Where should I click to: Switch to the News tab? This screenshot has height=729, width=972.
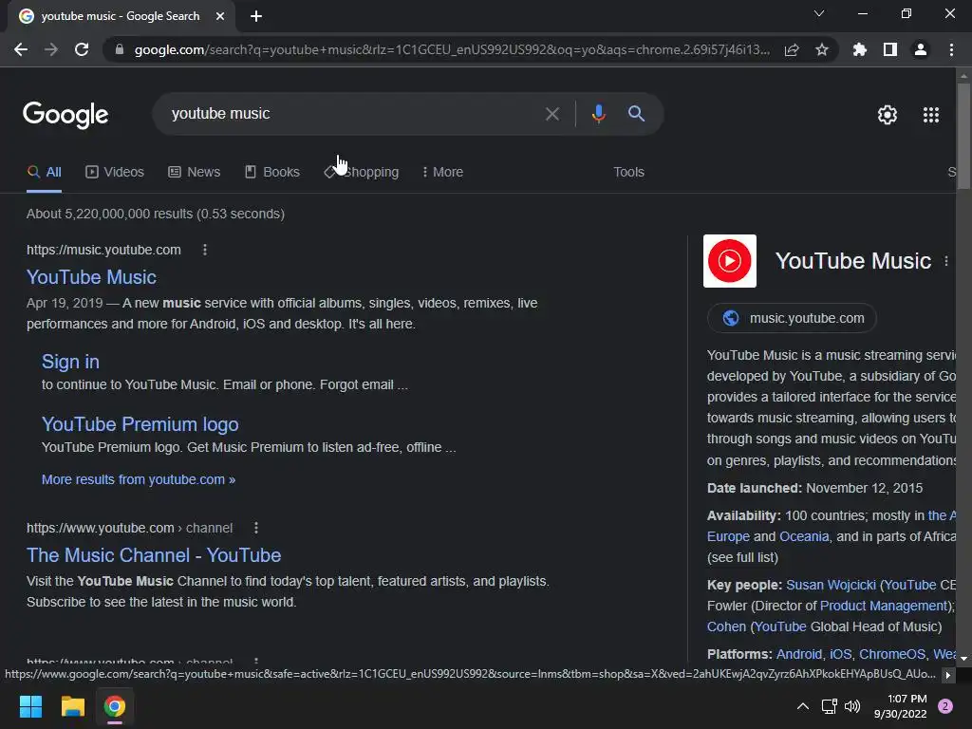[x=194, y=173]
